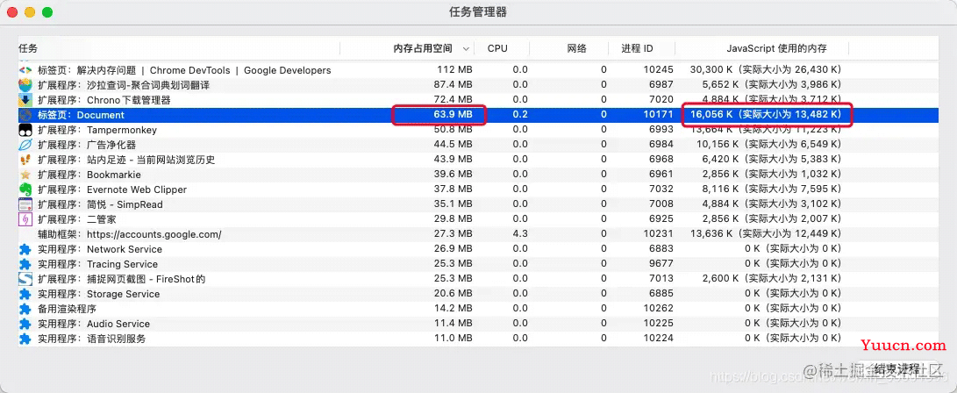This screenshot has height=393, width=957.
Task: Click the 30,300 K JavaScript memory cell
Action: tap(766, 70)
